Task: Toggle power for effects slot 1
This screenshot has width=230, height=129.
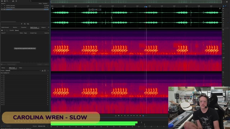Action: pos(4,76)
